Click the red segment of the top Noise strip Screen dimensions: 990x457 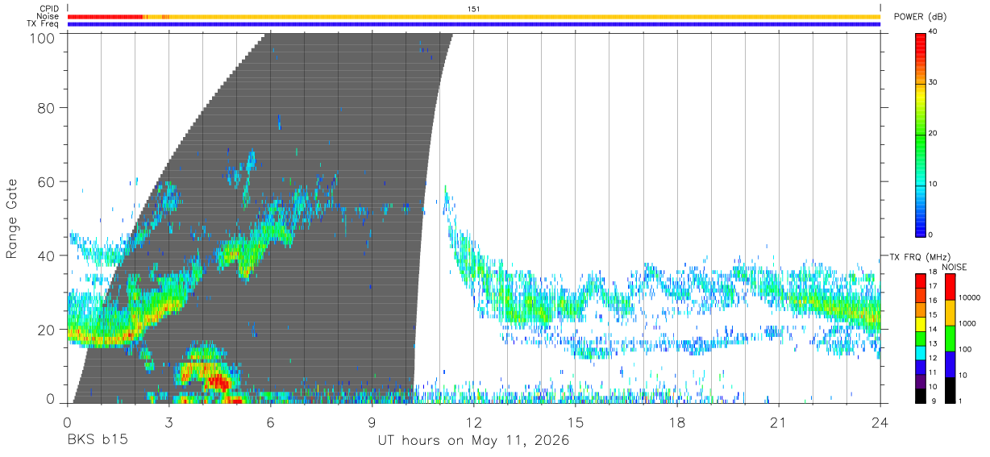point(105,16)
